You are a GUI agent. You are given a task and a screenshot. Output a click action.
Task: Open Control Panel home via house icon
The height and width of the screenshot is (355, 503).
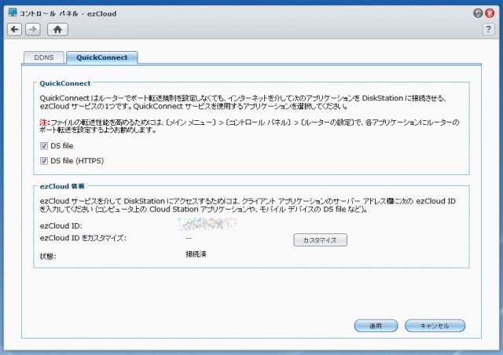57,30
